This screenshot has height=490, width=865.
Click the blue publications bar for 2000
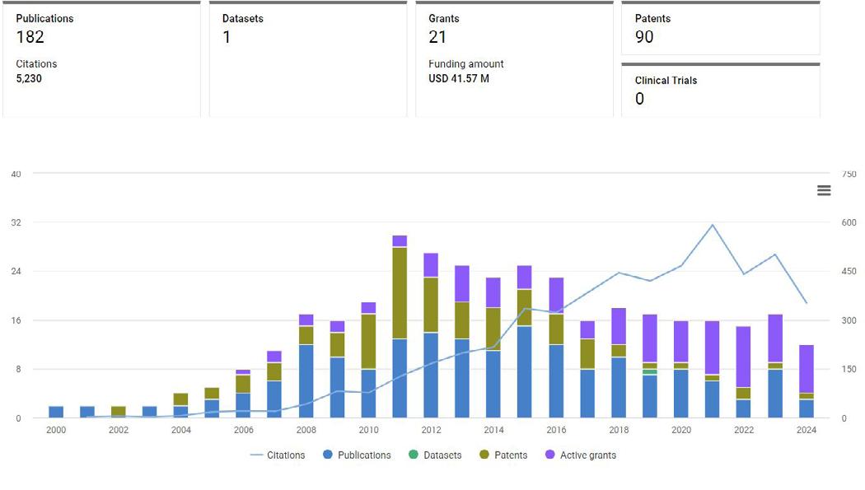coord(56,412)
